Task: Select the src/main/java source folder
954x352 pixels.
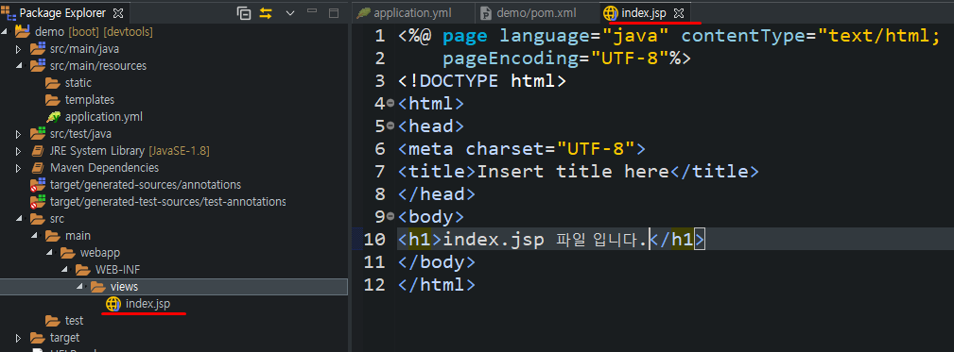Action: coord(84,48)
